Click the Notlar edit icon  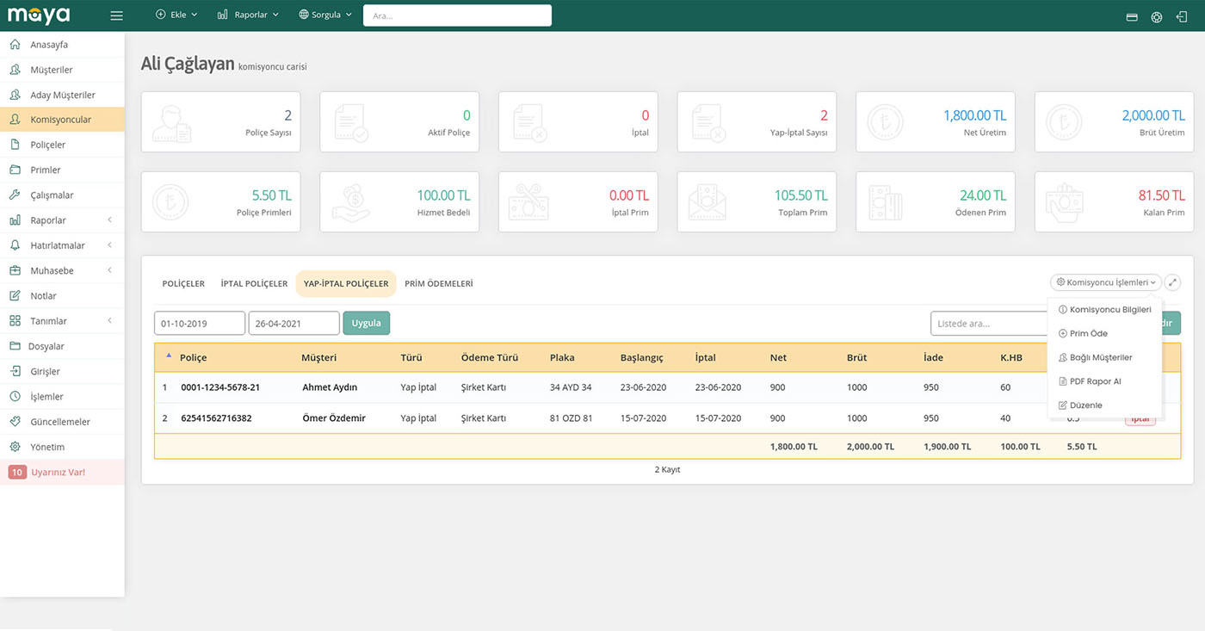[15, 296]
